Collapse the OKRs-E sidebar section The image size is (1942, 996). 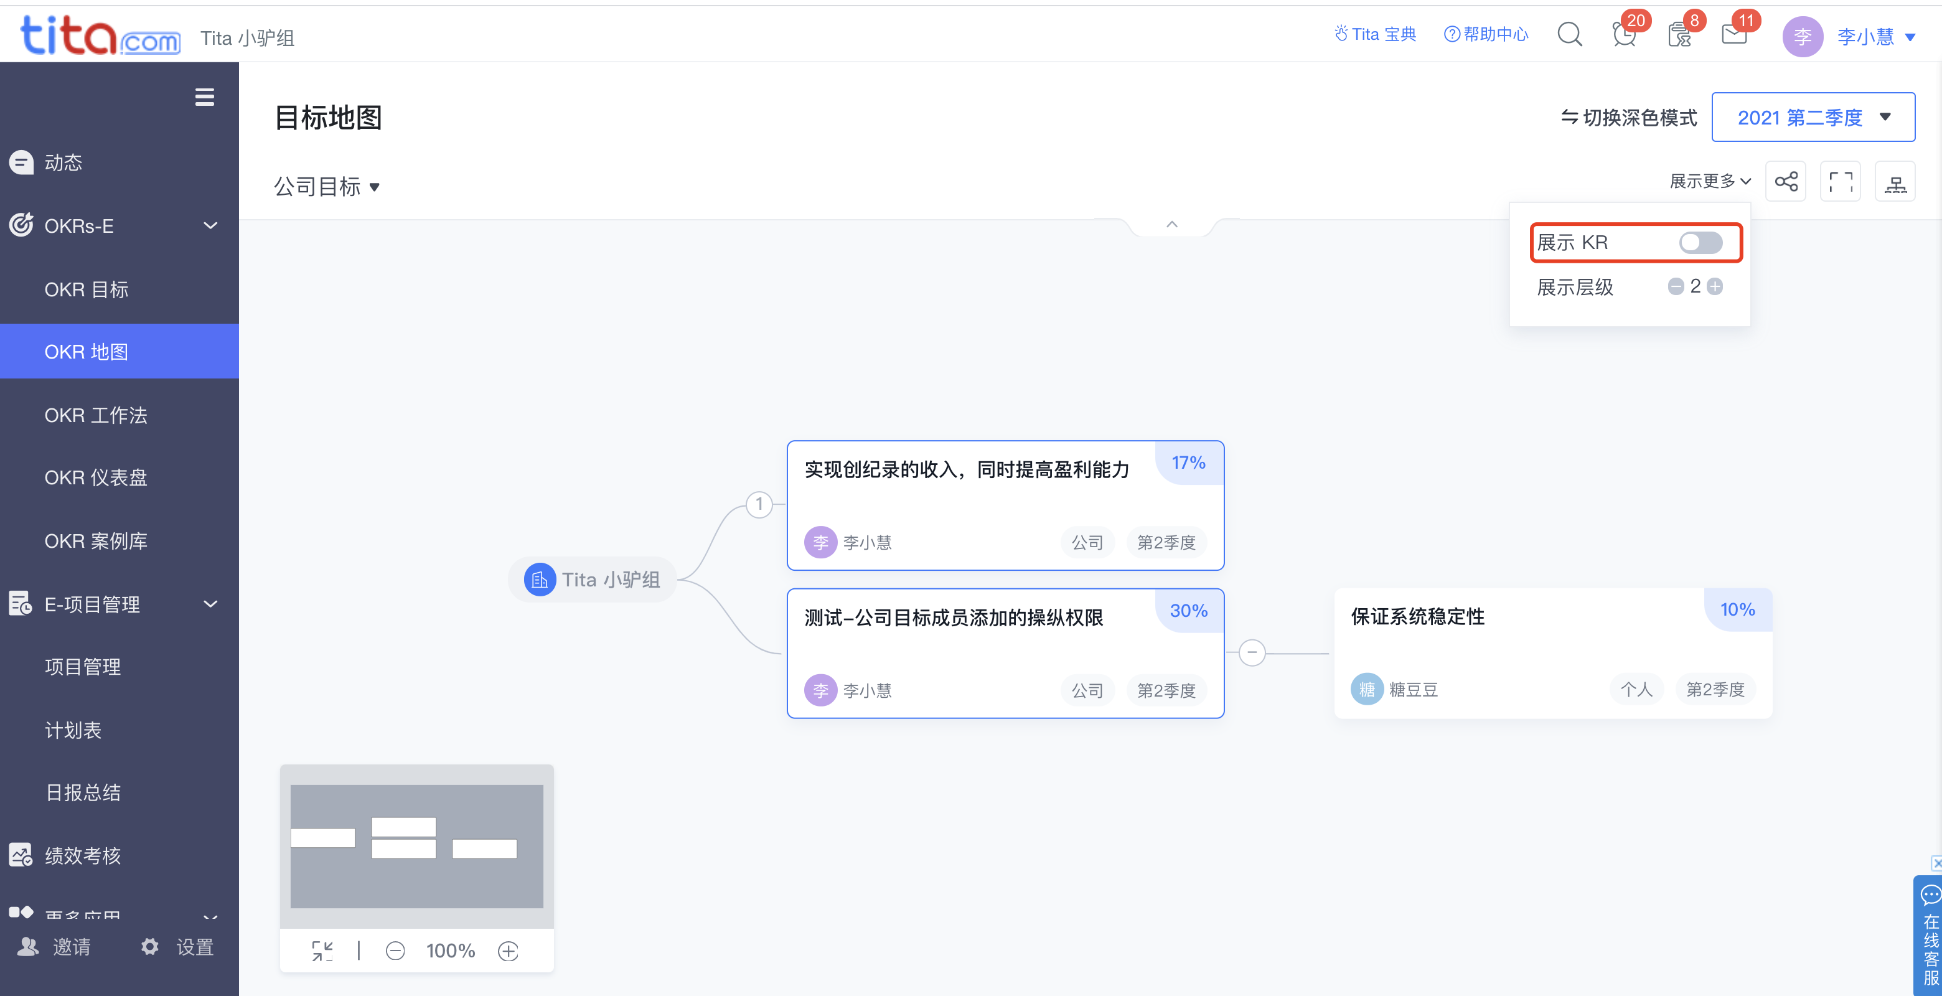210,225
